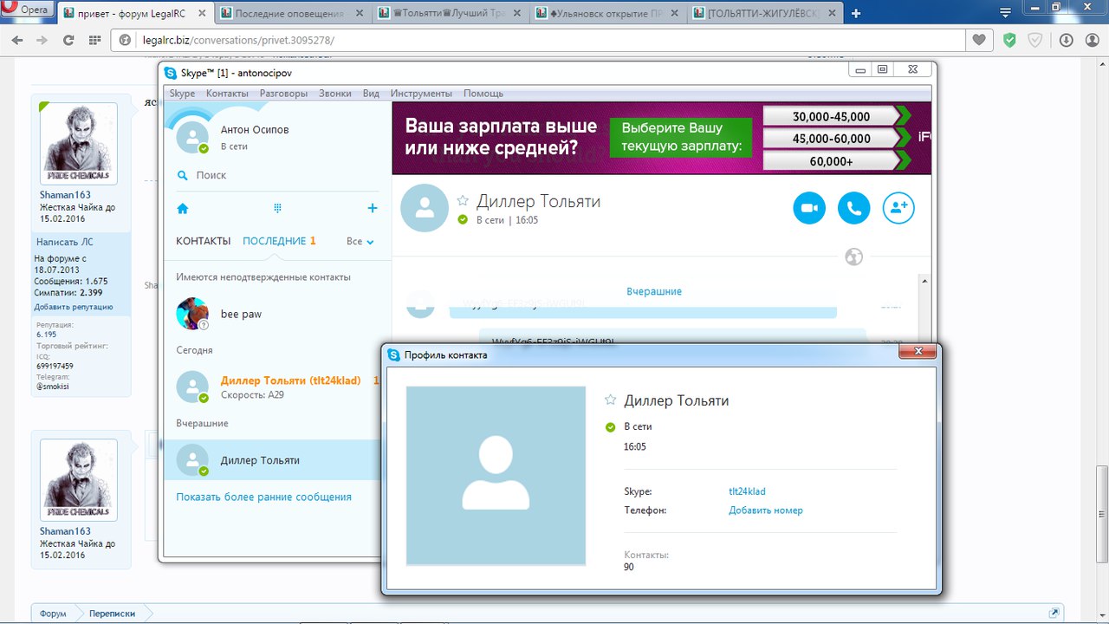Open the Диллер Тольяти (tlt24klad) conversation
The width and height of the screenshot is (1109, 624).
[277, 387]
